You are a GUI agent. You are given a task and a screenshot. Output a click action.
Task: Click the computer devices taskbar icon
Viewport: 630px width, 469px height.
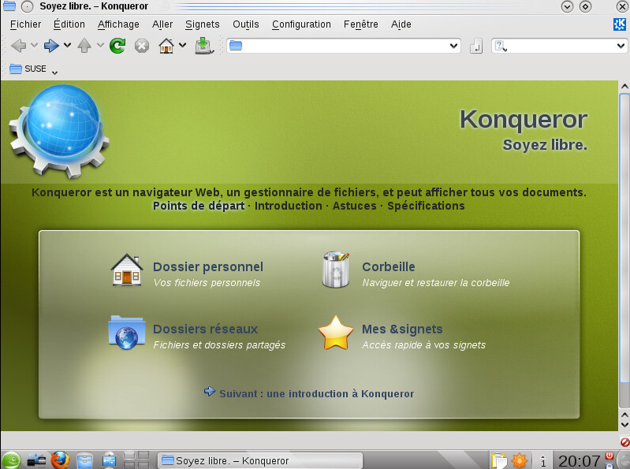(36, 460)
